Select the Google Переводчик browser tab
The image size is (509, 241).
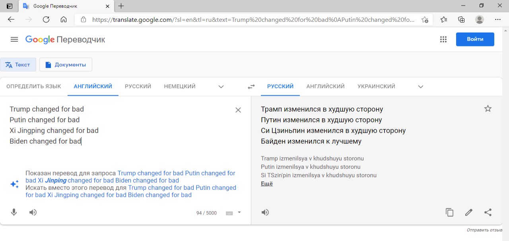point(66,6)
